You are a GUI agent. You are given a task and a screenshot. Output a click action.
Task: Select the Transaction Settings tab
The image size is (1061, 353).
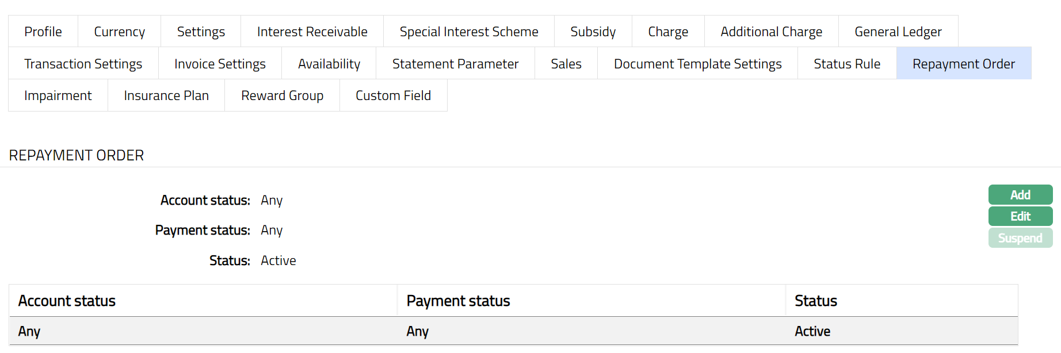point(83,64)
